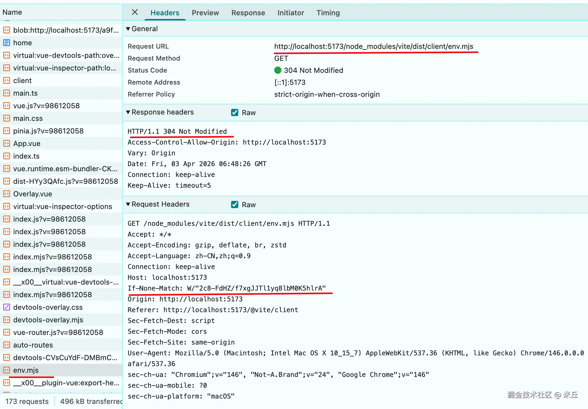Click the devtools-overlay.css stylesheet icon

tap(7, 307)
